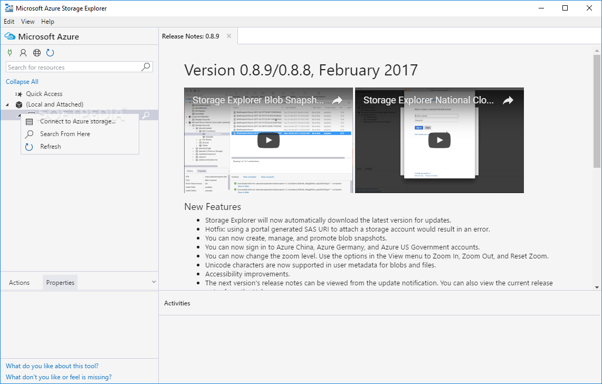Minimize the Storage Explorer window
This screenshot has width=602, height=384.
pos(541,8)
